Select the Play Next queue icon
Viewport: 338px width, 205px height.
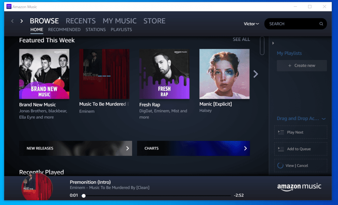pos(281,132)
